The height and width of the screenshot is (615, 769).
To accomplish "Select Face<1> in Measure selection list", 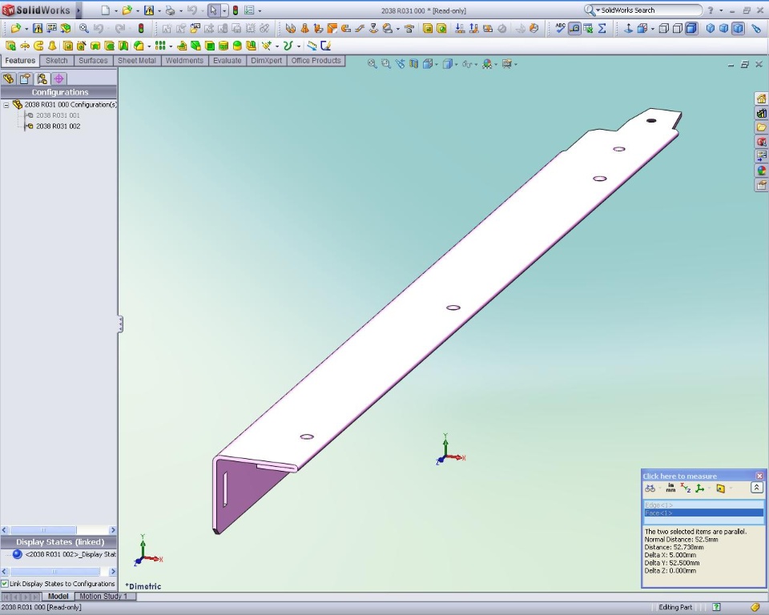I will pyautogui.click(x=704, y=513).
